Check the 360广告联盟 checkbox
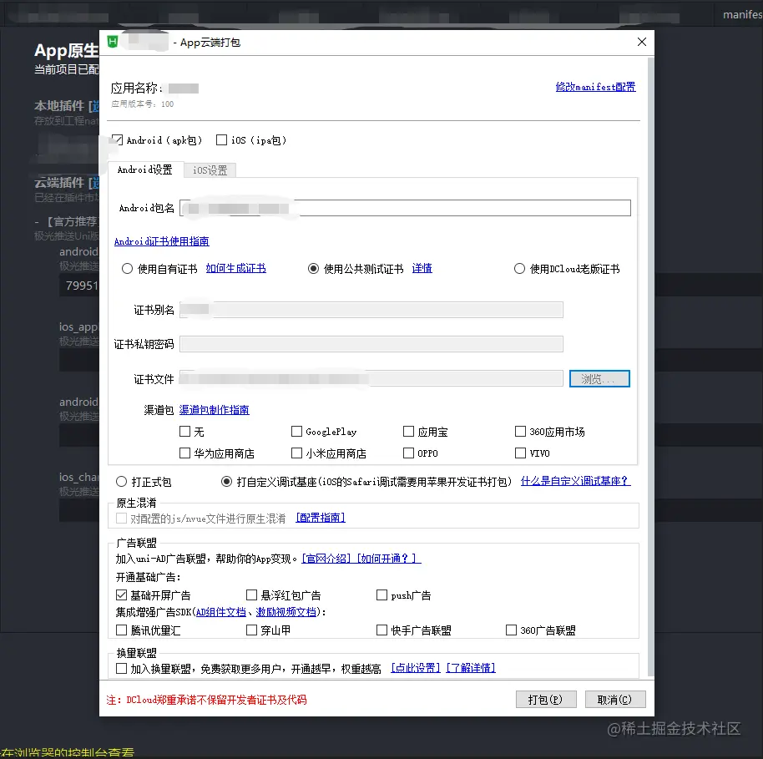The height and width of the screenshot is (759, 763). pos(512,630)
